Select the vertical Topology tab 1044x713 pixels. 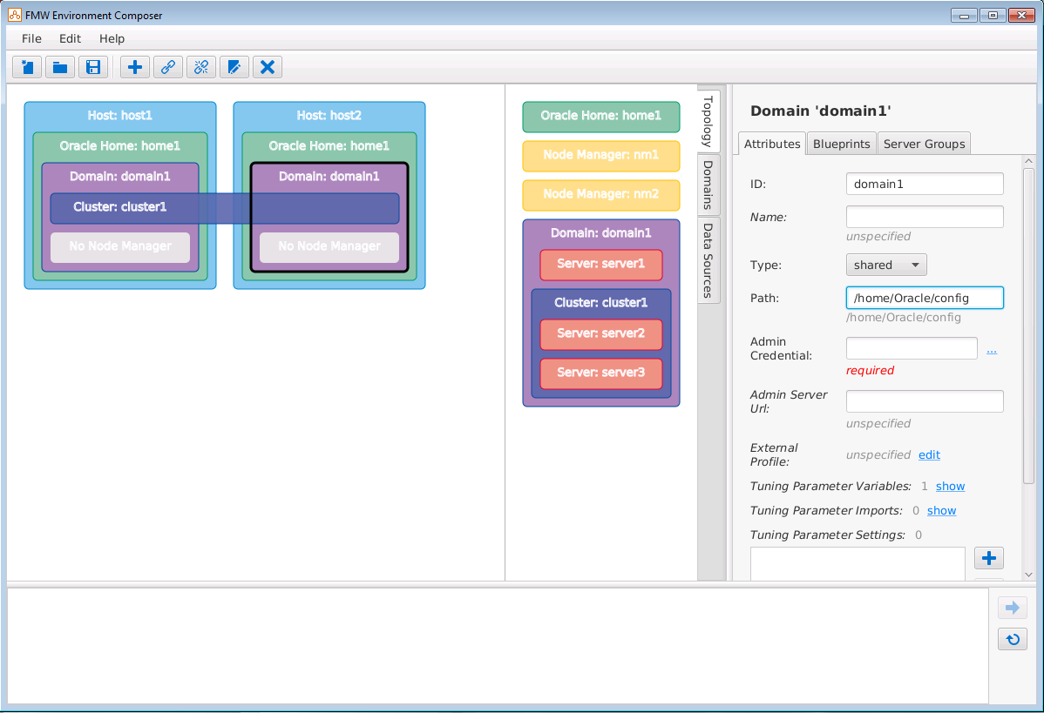708,120
